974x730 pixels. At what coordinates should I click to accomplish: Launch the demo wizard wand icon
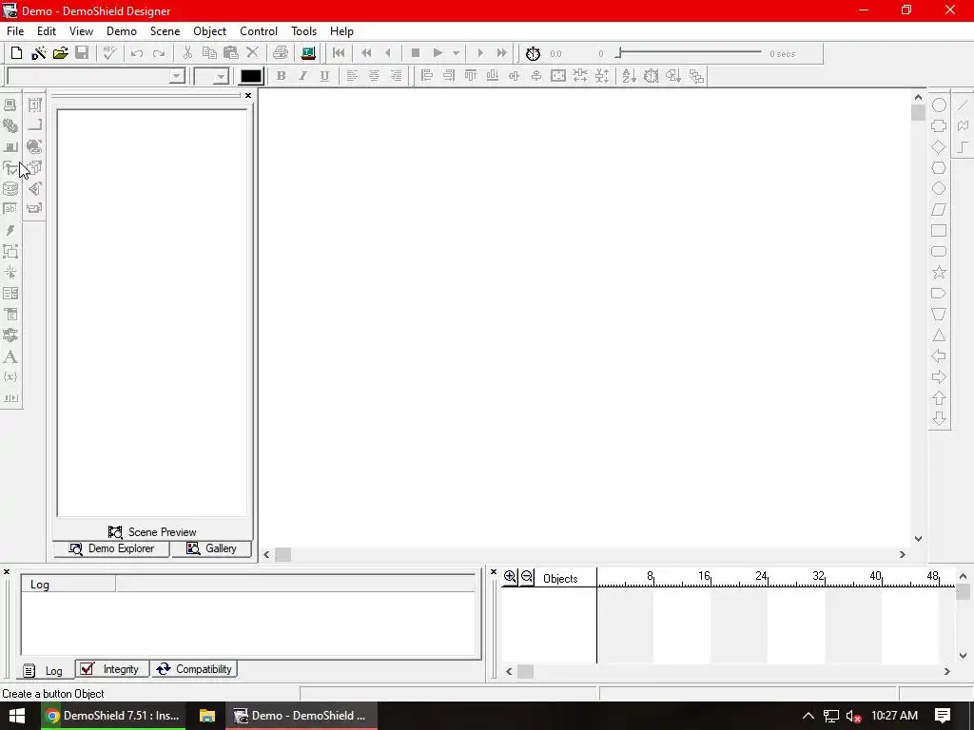[38, 53]
